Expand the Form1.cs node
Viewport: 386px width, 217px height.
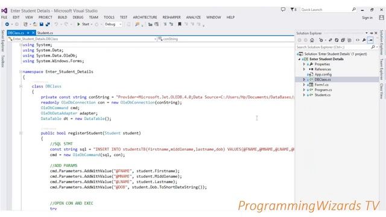(304, 84)
